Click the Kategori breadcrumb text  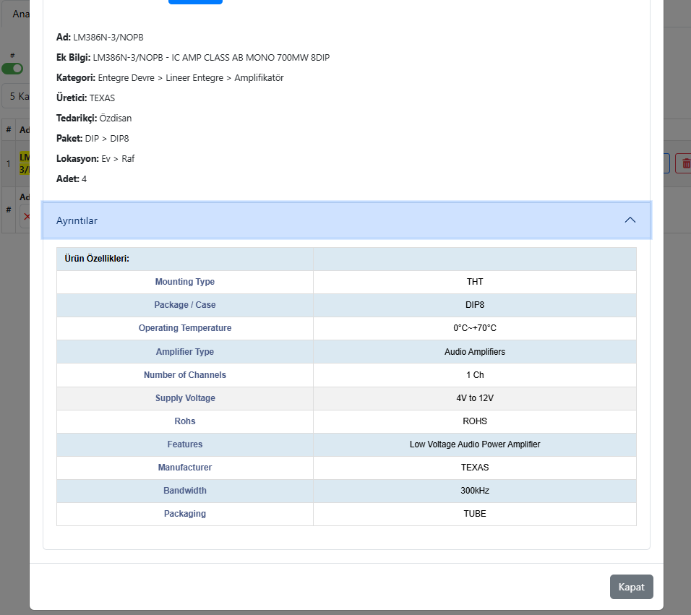click(190, 77)
